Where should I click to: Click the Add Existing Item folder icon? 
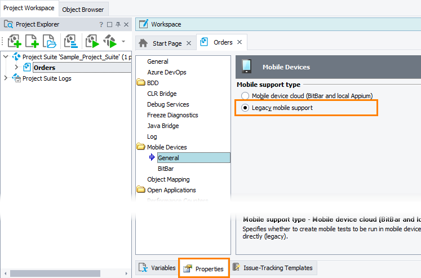(50, 41)
